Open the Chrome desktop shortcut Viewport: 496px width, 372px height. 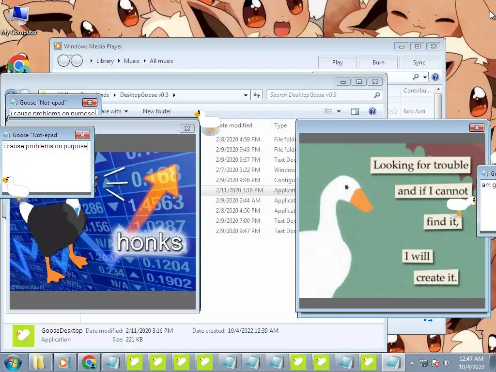[x=19, y=63]
